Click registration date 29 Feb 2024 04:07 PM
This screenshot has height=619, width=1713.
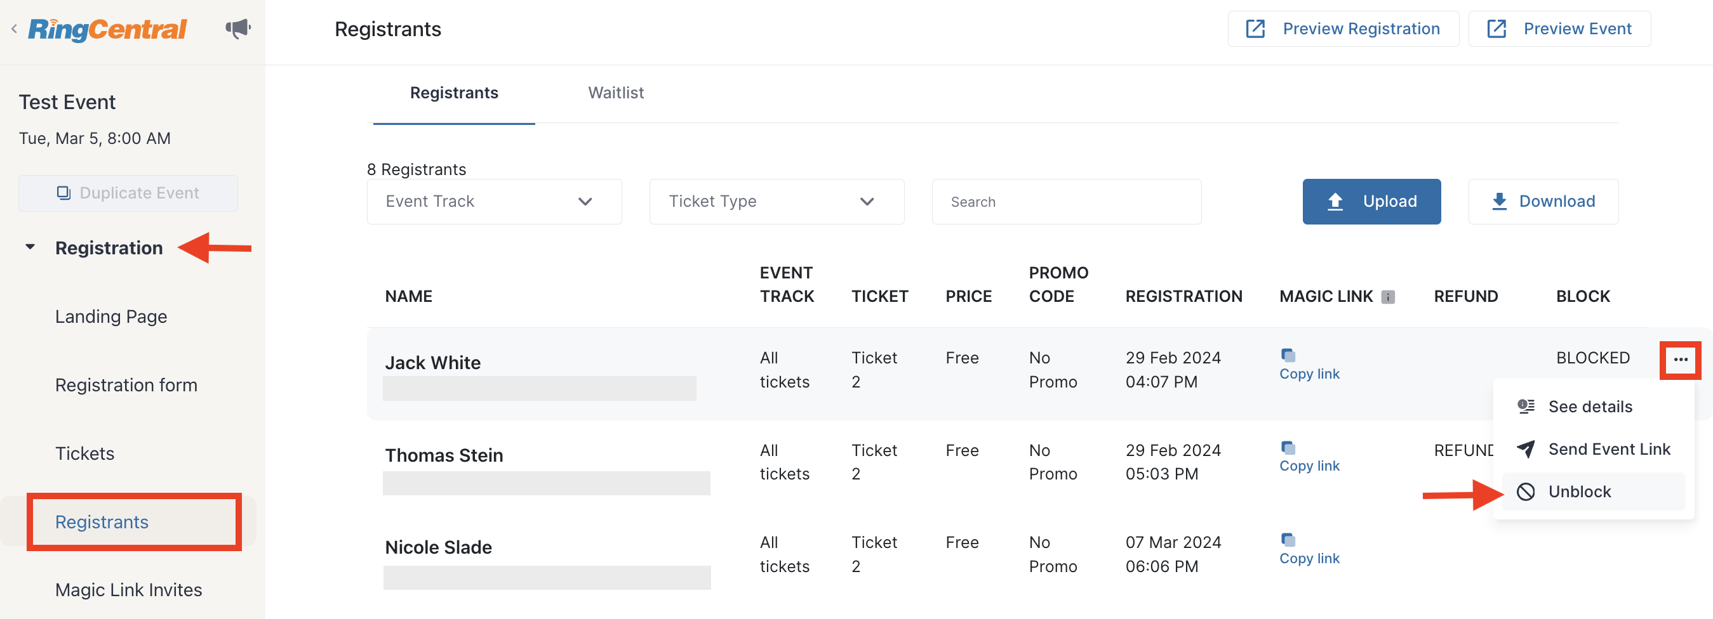tap(1173, 370)
